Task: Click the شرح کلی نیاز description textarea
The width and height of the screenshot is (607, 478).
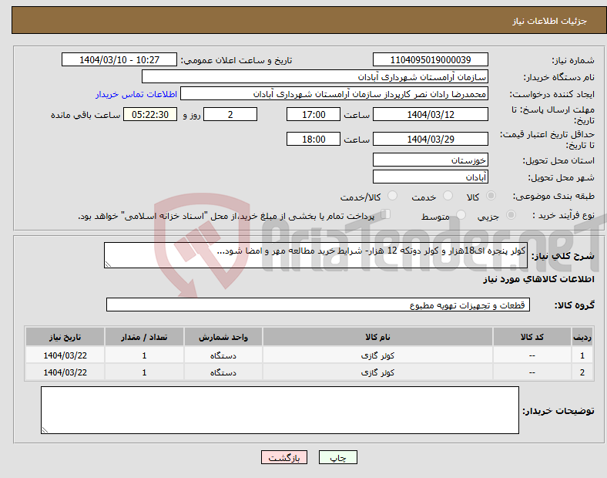Action: (x=316, y=255)
